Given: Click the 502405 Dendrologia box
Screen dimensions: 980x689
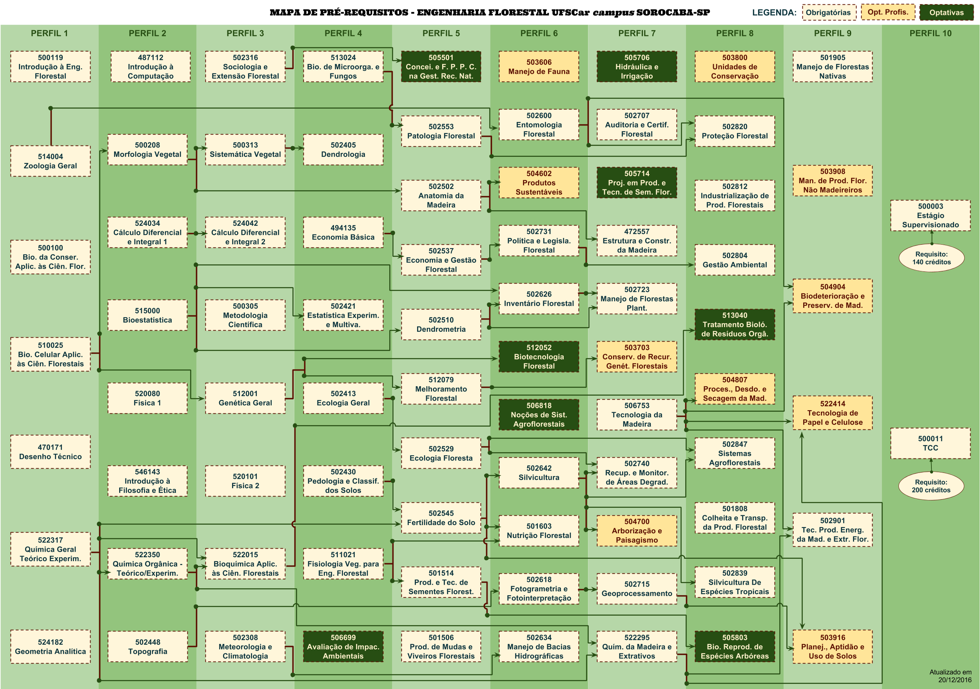Looking at the screenshot, I should (343, 149).
